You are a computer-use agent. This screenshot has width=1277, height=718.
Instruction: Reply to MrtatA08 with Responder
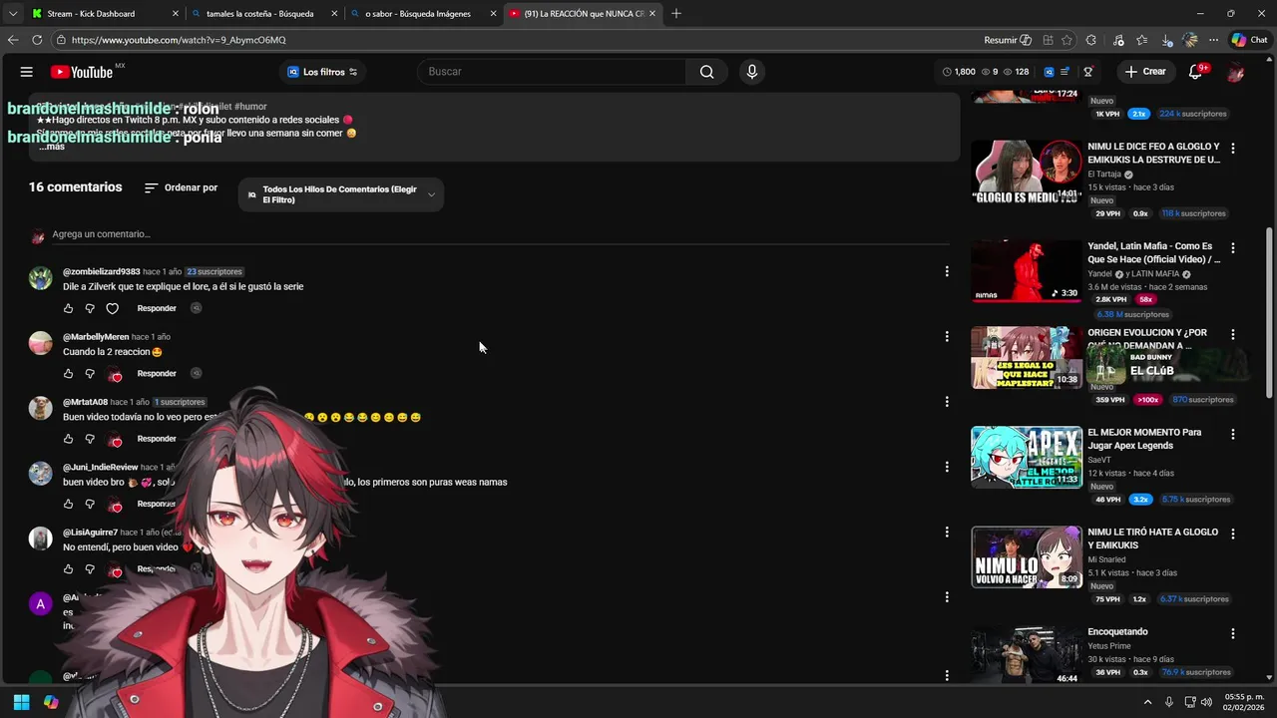(157, 439)
